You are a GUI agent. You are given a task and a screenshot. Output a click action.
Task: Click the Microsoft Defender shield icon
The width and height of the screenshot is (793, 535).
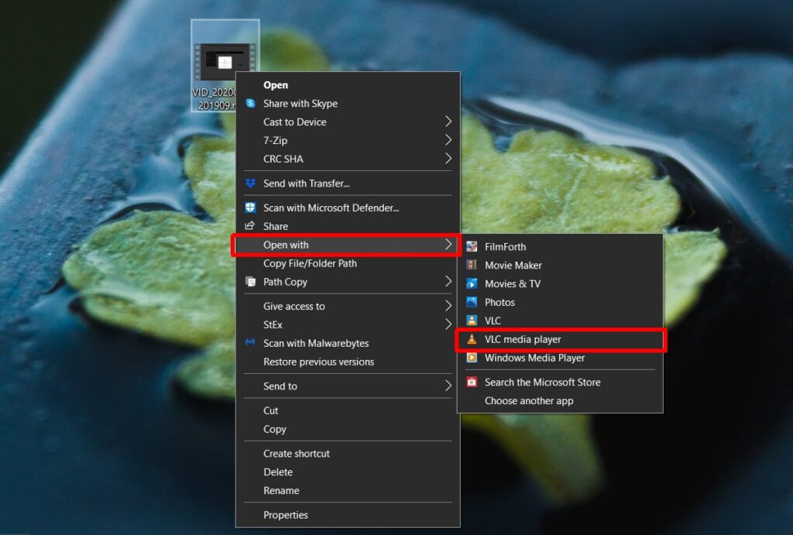point(249,207)
